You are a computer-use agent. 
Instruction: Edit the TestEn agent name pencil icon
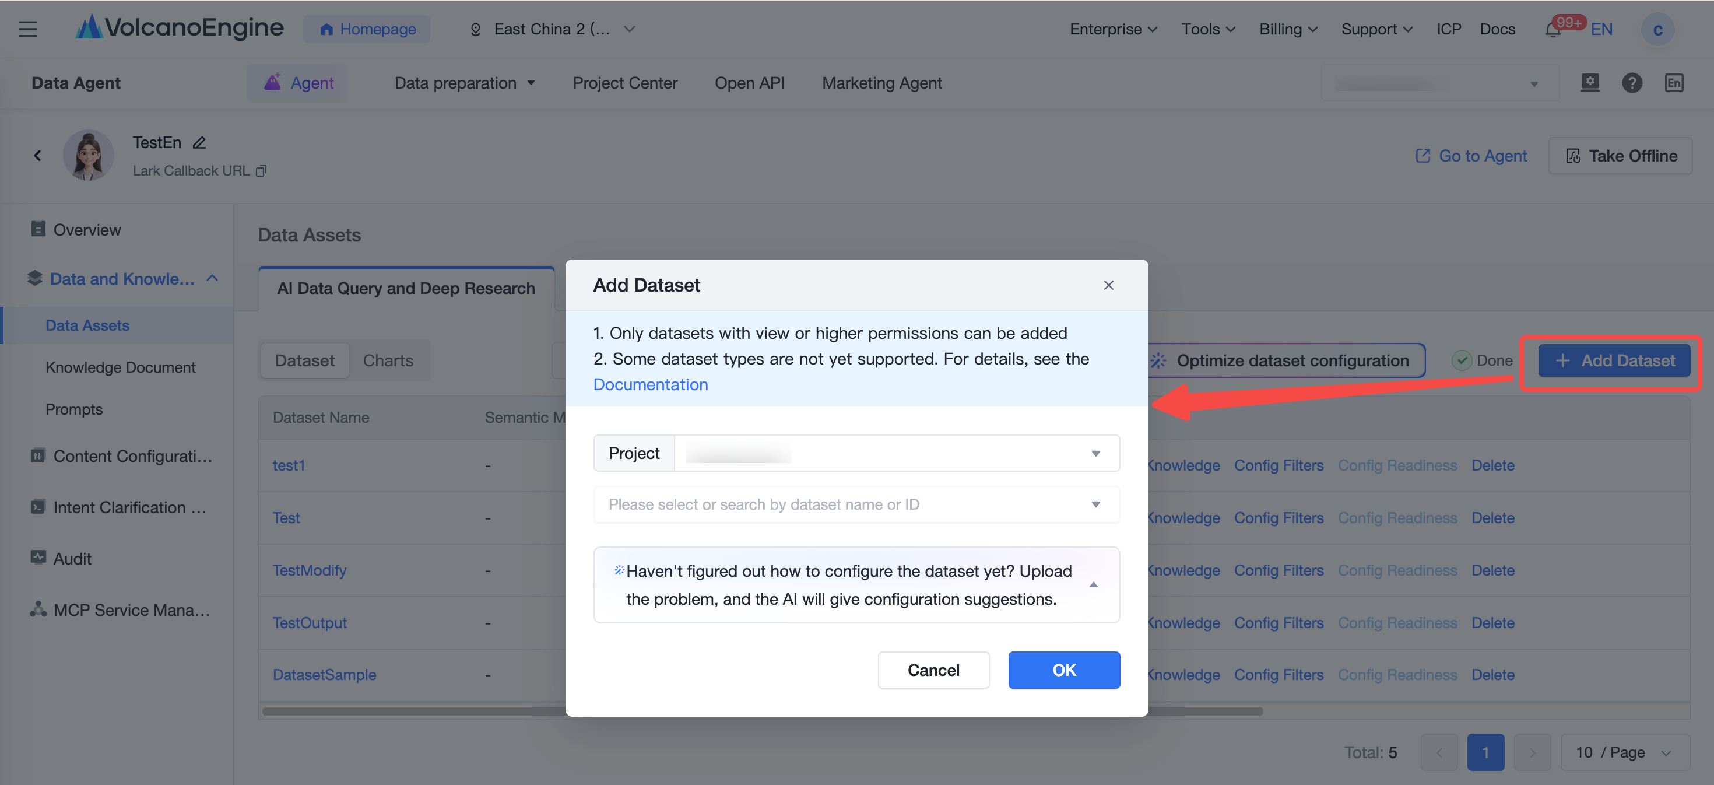pos(199,142)
